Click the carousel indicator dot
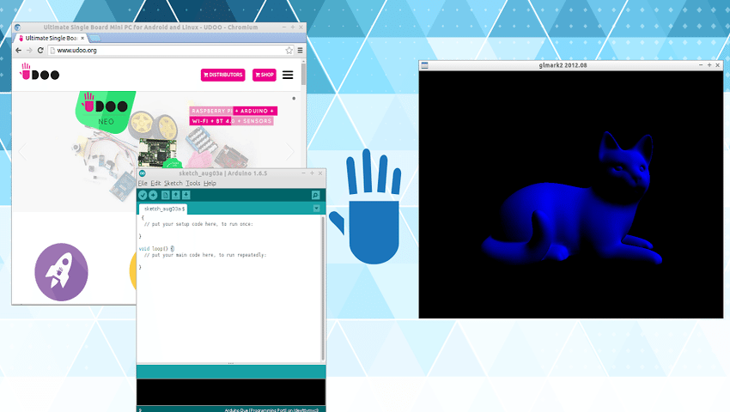The height and width of the screenshot is (412, 730). [x=294, y=98]
